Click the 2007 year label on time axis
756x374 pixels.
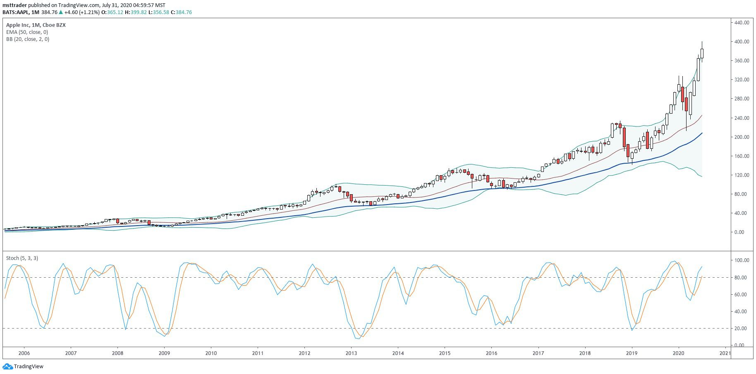71,353
